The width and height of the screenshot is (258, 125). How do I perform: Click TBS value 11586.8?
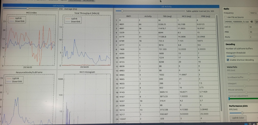click(167, 37)
